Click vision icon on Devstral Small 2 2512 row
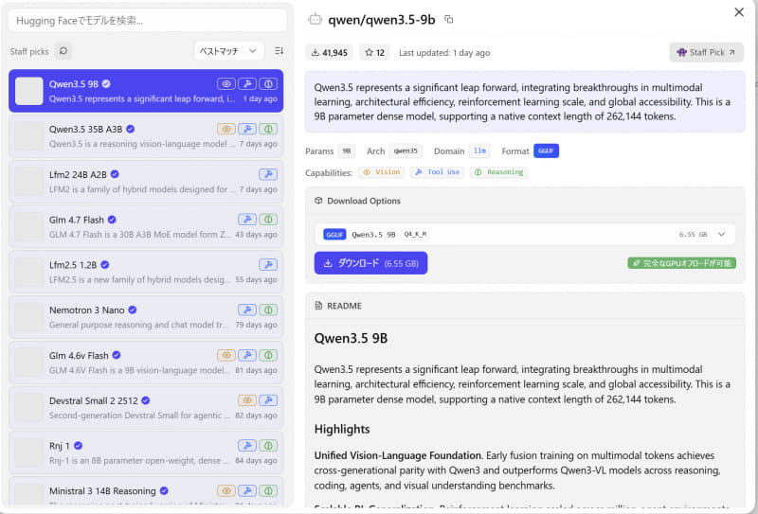 pyautogui.click(x=247, y=400)
